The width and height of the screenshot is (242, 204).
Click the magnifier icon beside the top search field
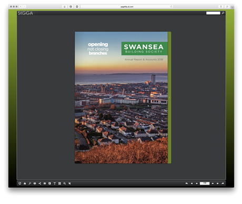click(x=223, y=13)
